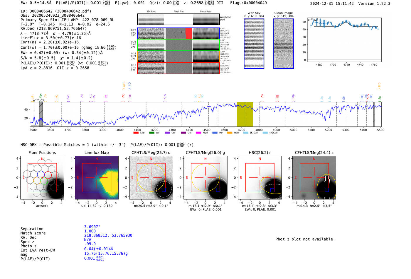Click the red-bordered 2D spectrum row

pyautogui.click(x=178, y=68)
